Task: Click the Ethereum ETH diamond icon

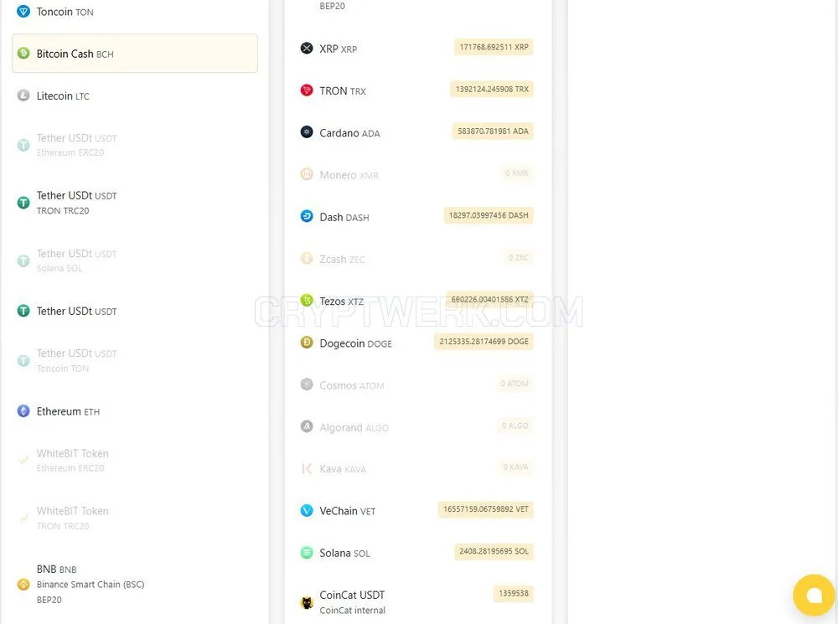Action: [23, 411]
